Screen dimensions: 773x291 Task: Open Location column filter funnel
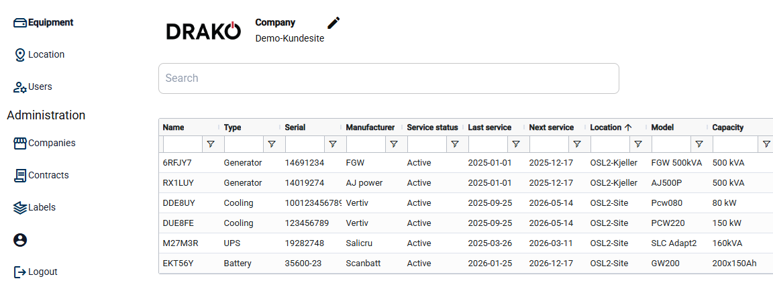tap(637, 144)
